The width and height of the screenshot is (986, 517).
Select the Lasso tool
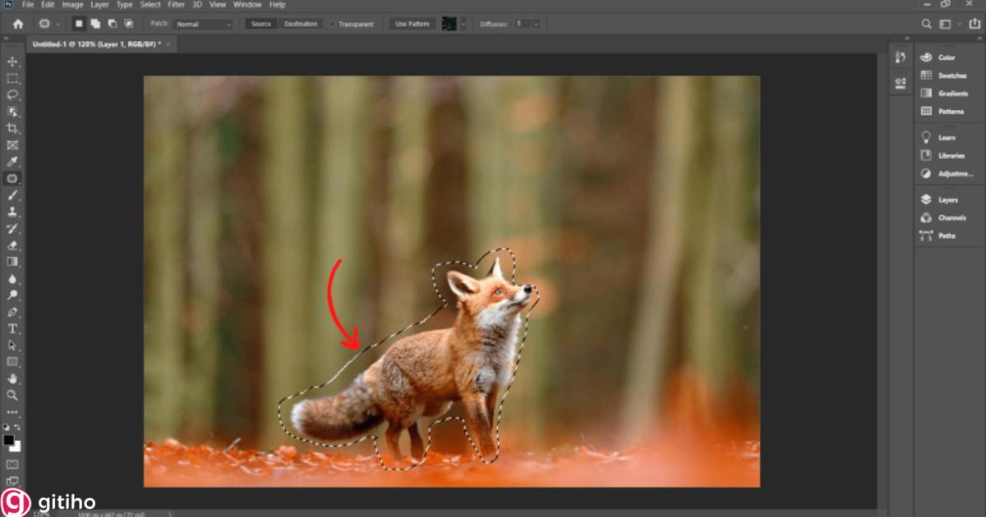(x=12, y=94)
